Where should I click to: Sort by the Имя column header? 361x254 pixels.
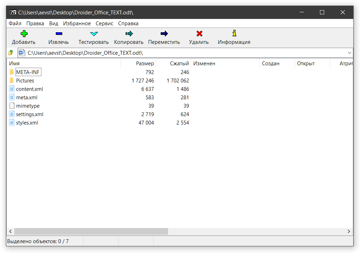[14, 63]
